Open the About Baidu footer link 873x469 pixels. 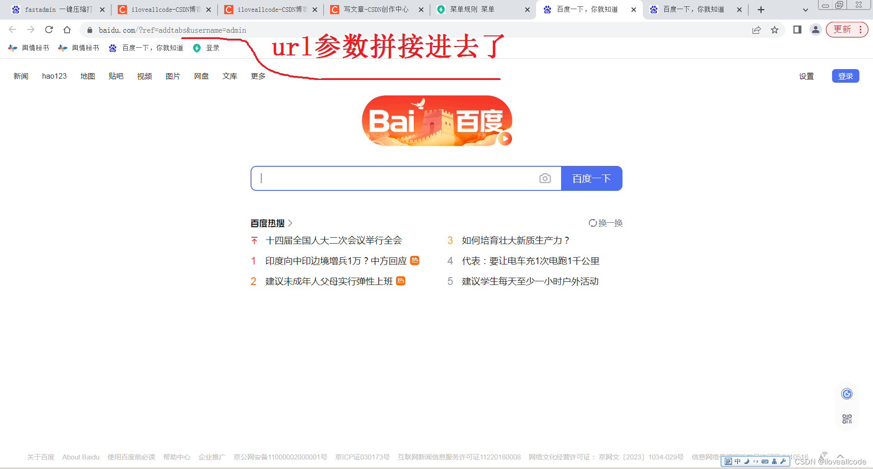pyautogui.click(x=81, y=457)
